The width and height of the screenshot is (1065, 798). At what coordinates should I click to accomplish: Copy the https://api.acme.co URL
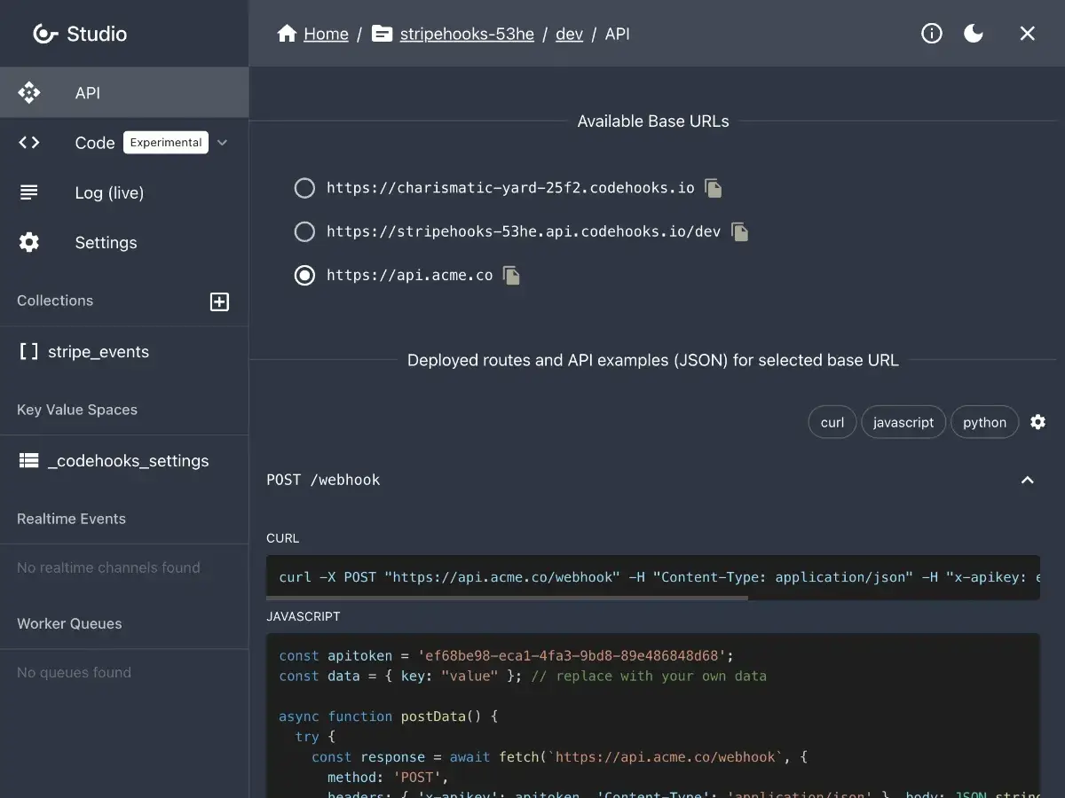click(511, 275)
